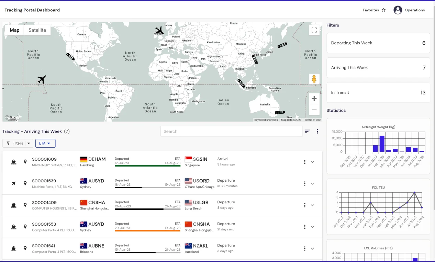Click destination NZAKL Auckland
Screen dimensions: 435x262
tap(197, 248)
